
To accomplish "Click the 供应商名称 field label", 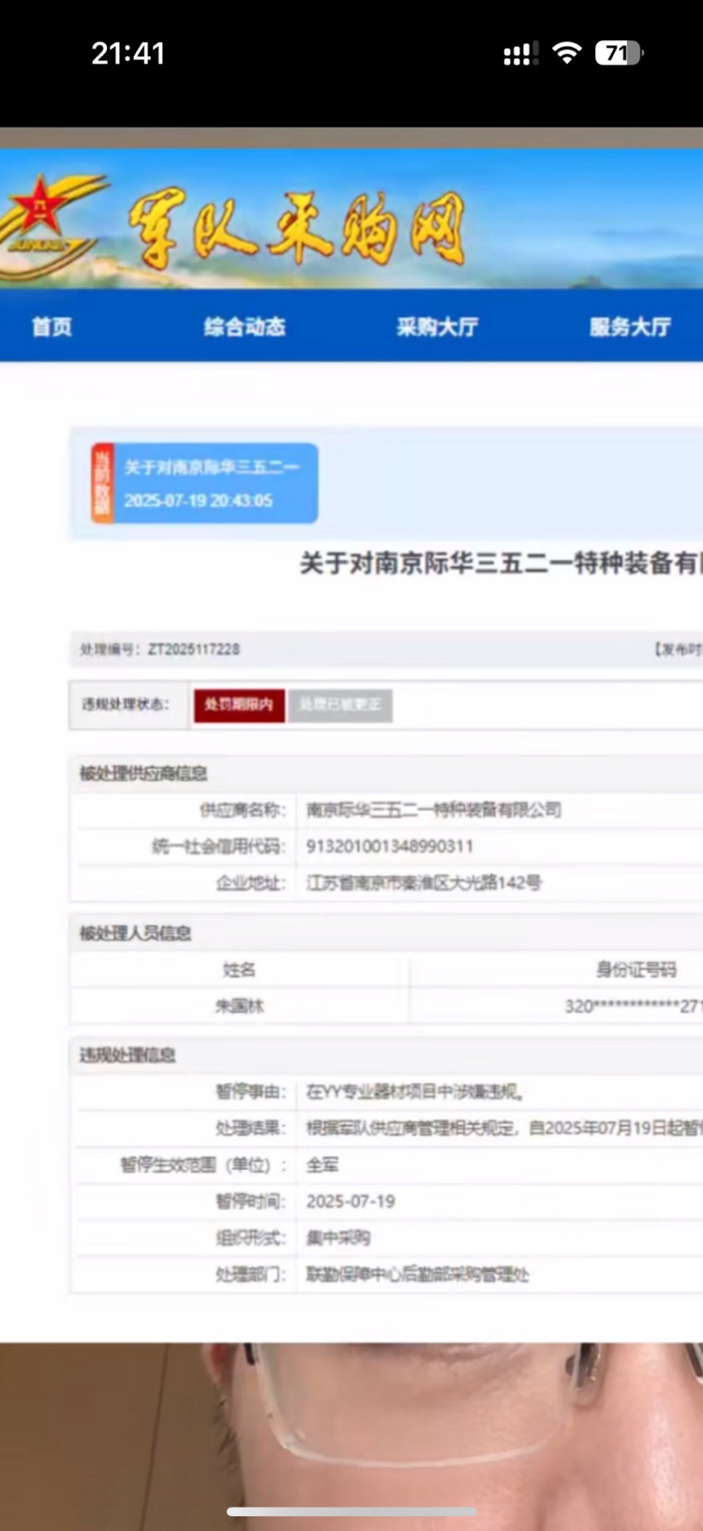I will (243, 810).
